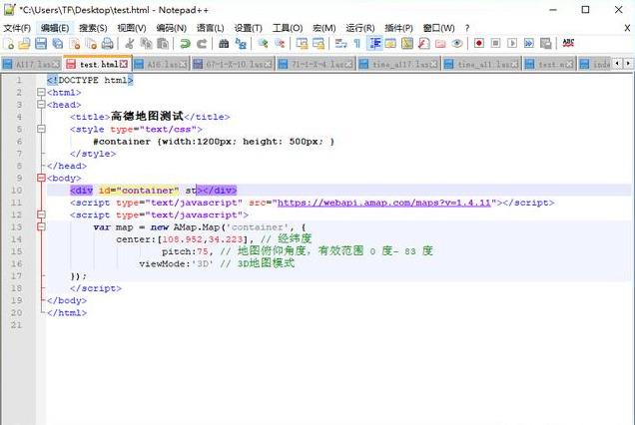635x425 pixels.
Task: Toggle show all characters pilcrow icon
Action: click(357, 43)
